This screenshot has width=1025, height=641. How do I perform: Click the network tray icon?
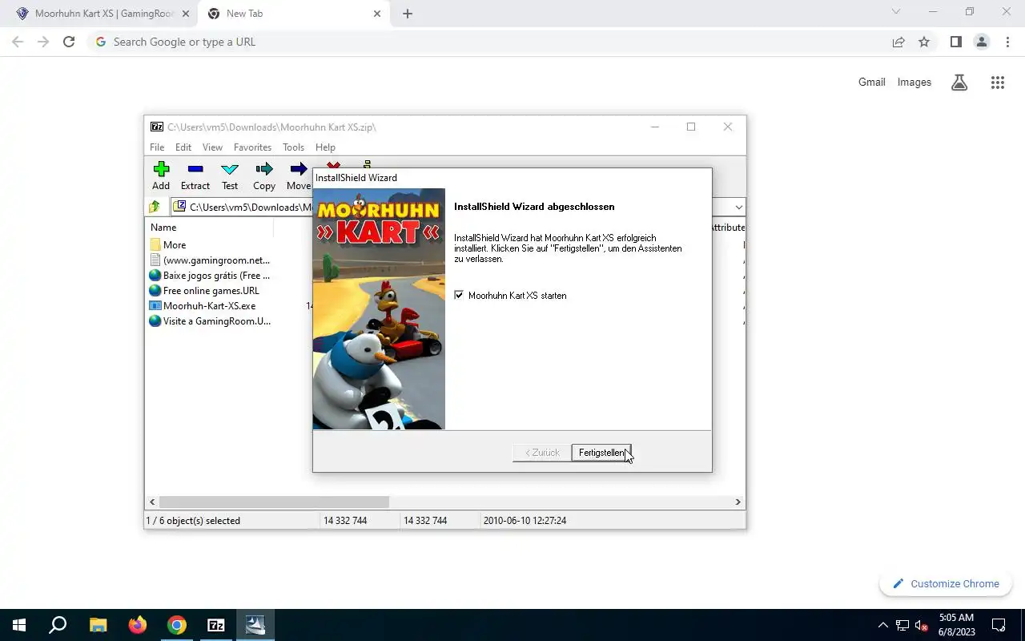(x=902, y=625)
